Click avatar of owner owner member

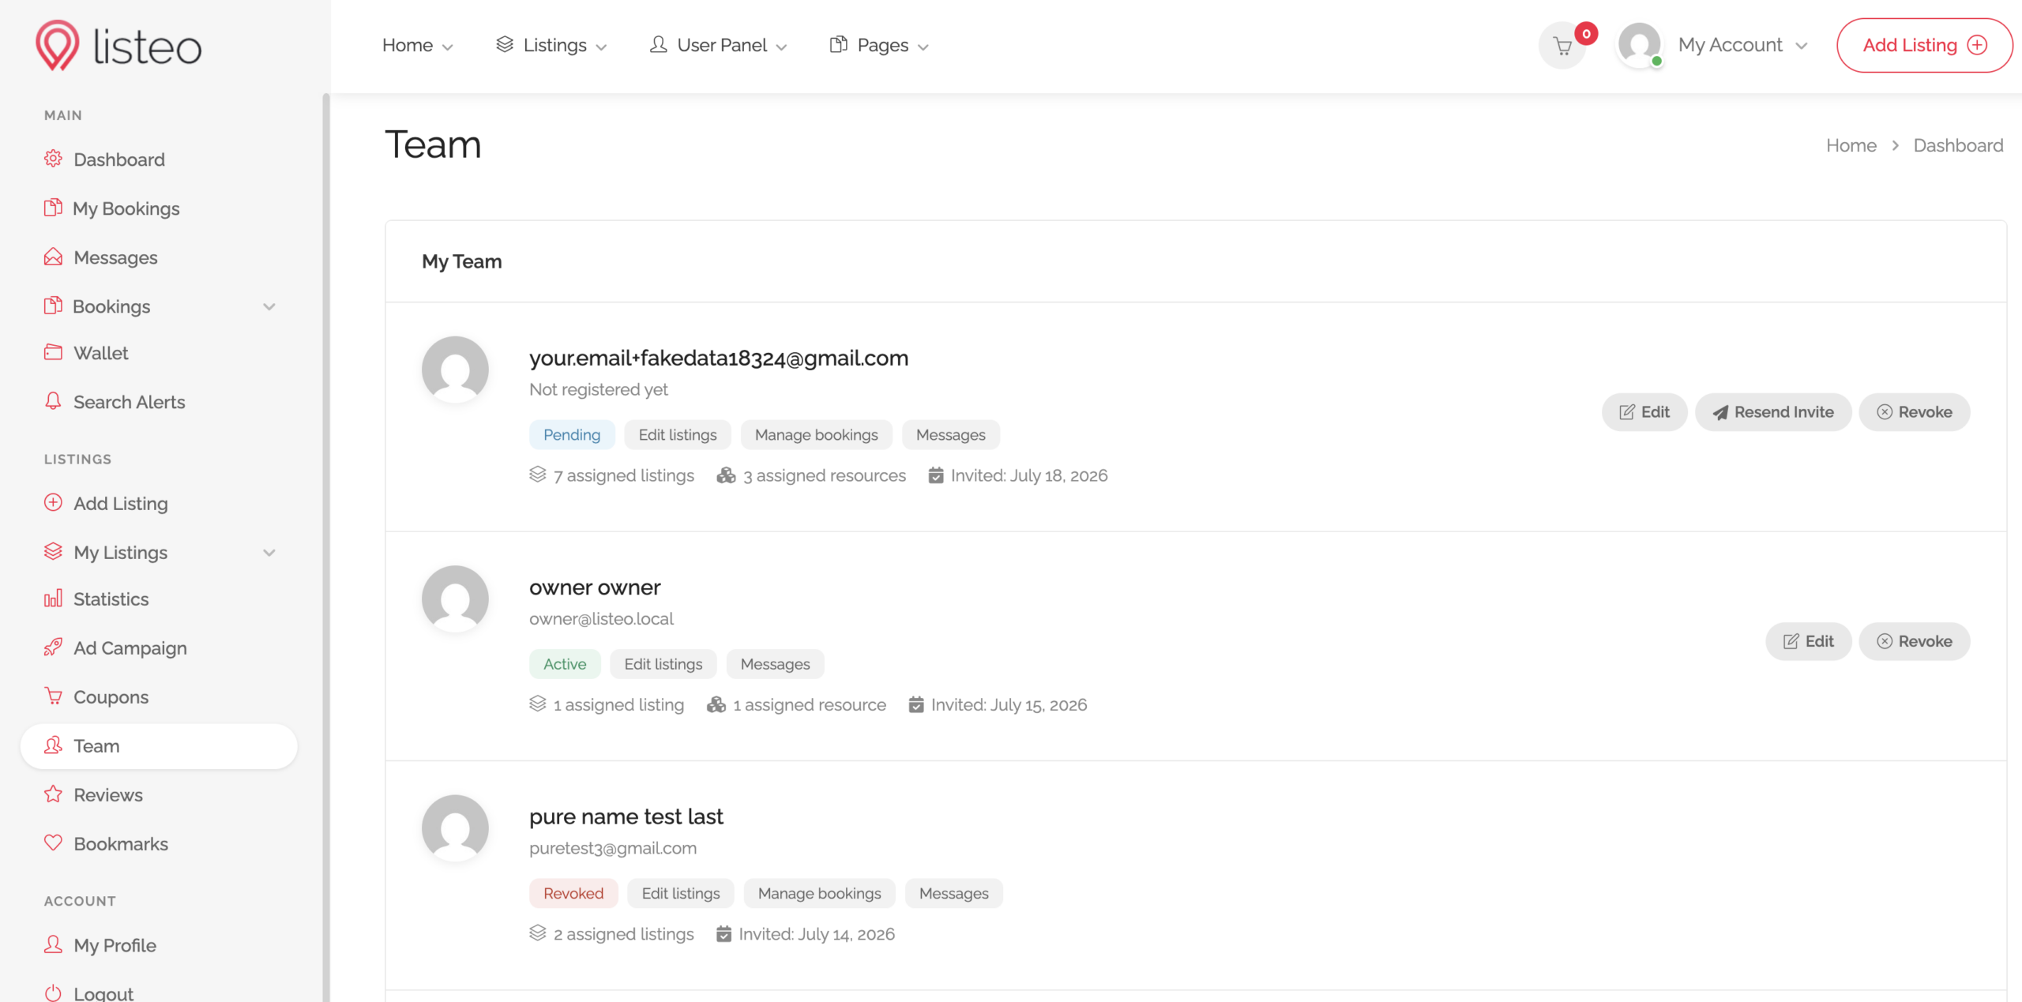[x=455, y=599]
